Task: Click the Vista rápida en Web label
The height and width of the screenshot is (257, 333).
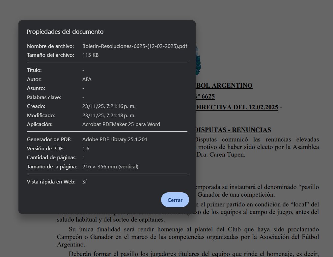Action: [51, 182]
